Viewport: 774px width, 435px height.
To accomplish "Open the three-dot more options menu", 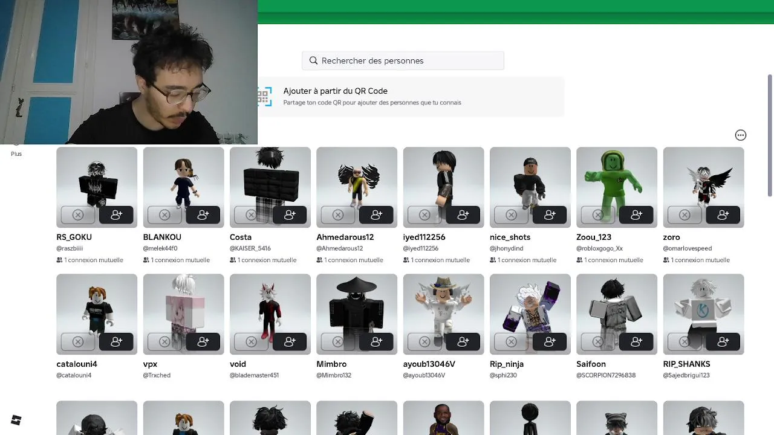I will pos(741,135).
